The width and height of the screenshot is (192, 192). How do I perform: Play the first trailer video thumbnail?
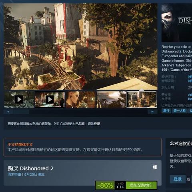[x=19, y=100]
